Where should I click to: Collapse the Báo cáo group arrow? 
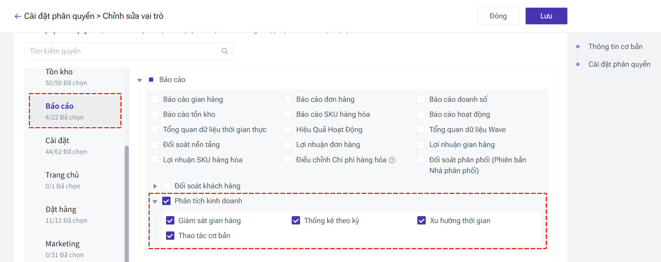click(x=140, y=80)
